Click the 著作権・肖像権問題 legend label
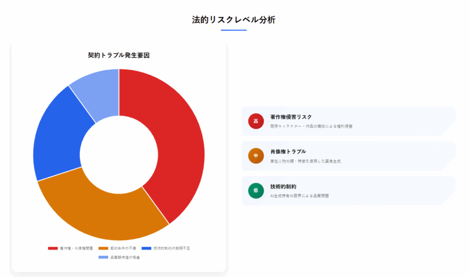469x277 pixels. coord(76,248)
